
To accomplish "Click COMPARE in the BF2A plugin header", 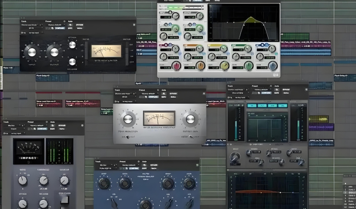I will click(x=153, y=97).
